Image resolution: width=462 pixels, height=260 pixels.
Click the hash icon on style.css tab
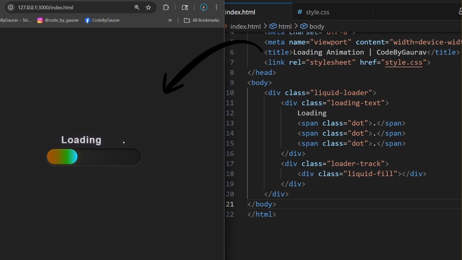click(x=299, y=12)
